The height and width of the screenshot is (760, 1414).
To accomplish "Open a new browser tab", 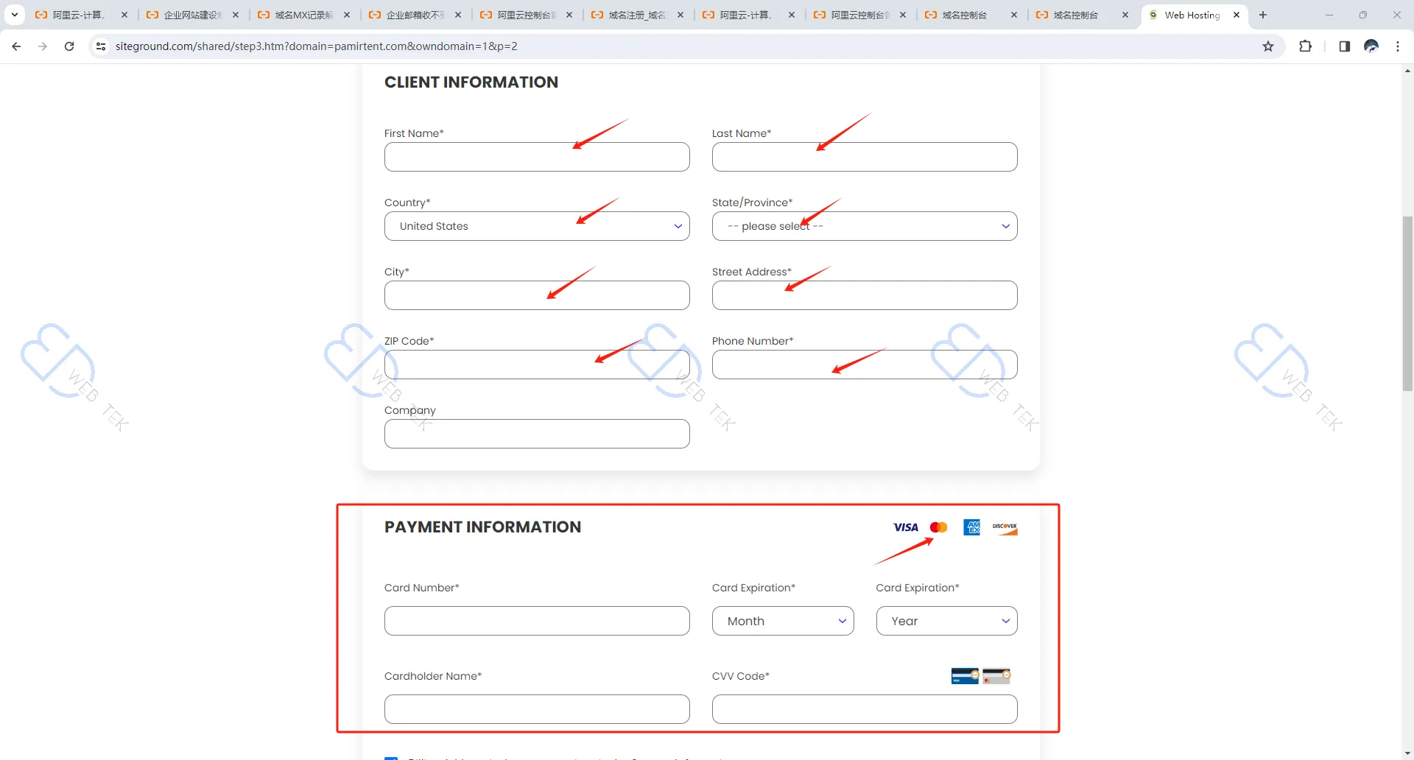I will (1263, 15).
